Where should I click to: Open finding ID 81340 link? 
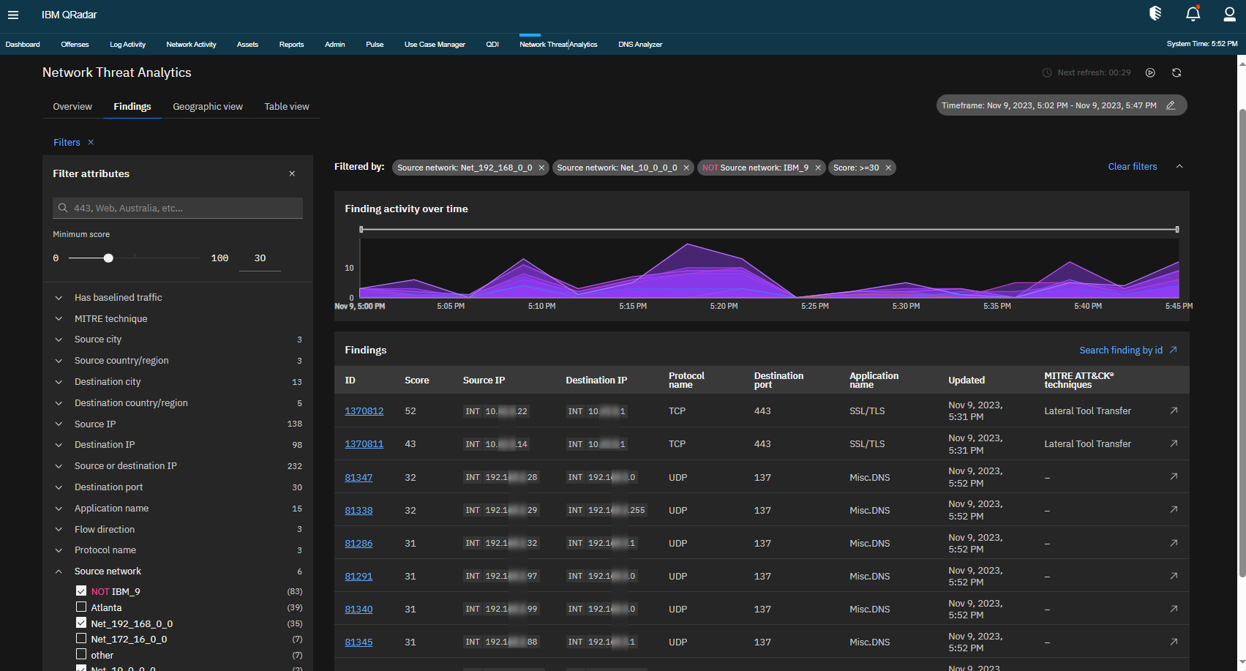tap(359, 610)
